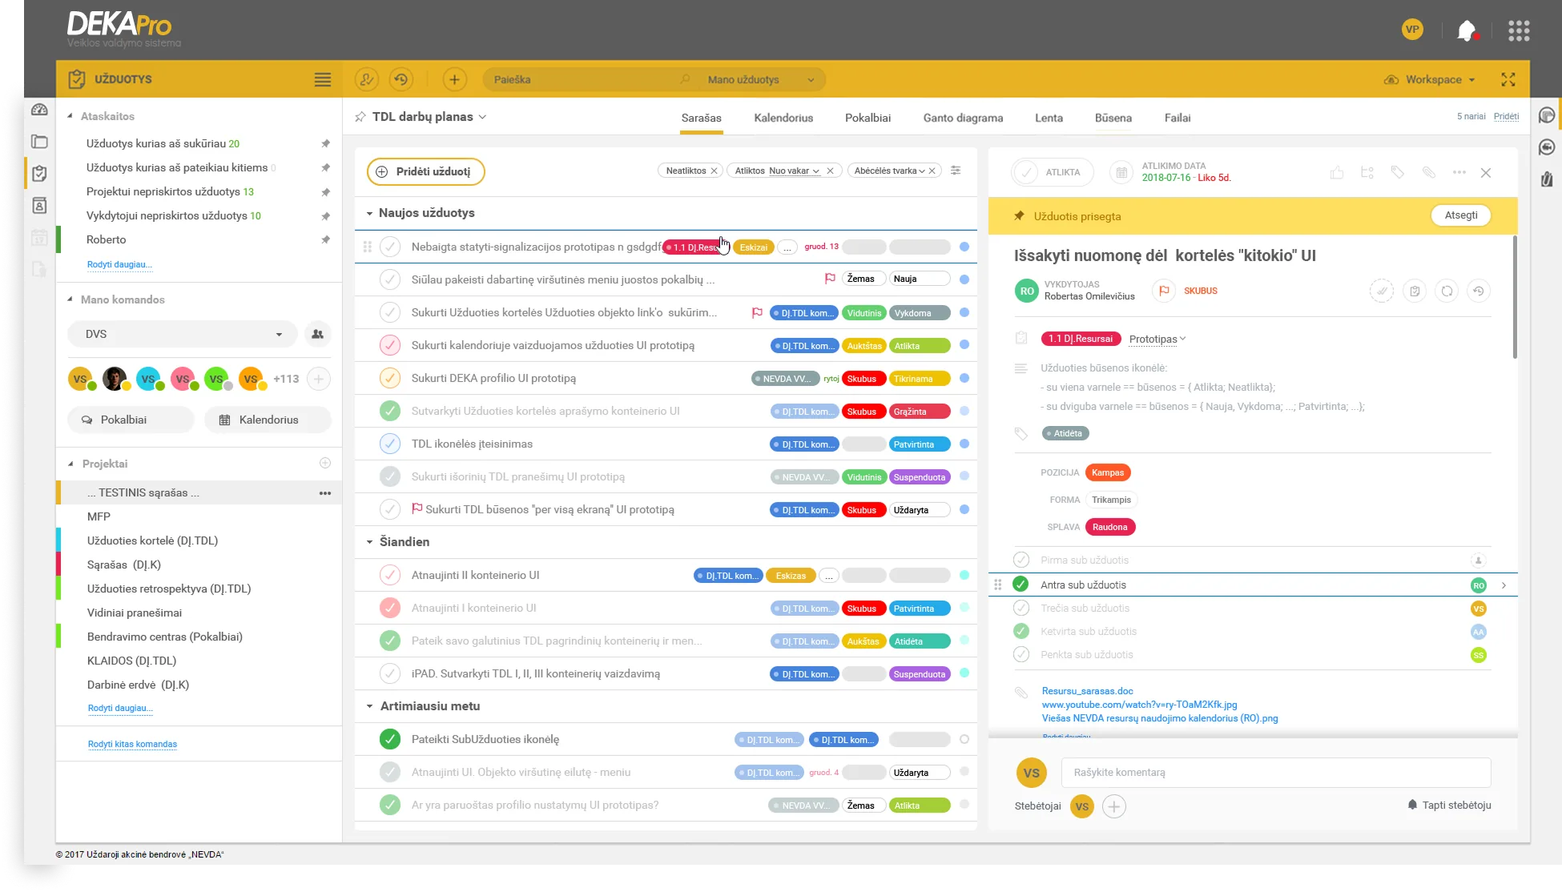
Task: Click Rodyti kitas komandas link
Action: point(132,744)
